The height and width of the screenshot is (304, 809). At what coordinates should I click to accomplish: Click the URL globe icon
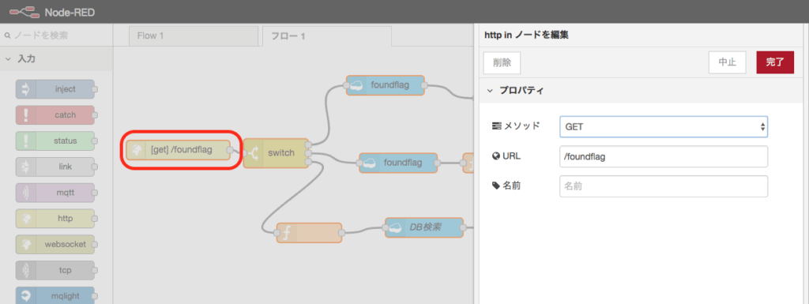click(x=497, y=156)
